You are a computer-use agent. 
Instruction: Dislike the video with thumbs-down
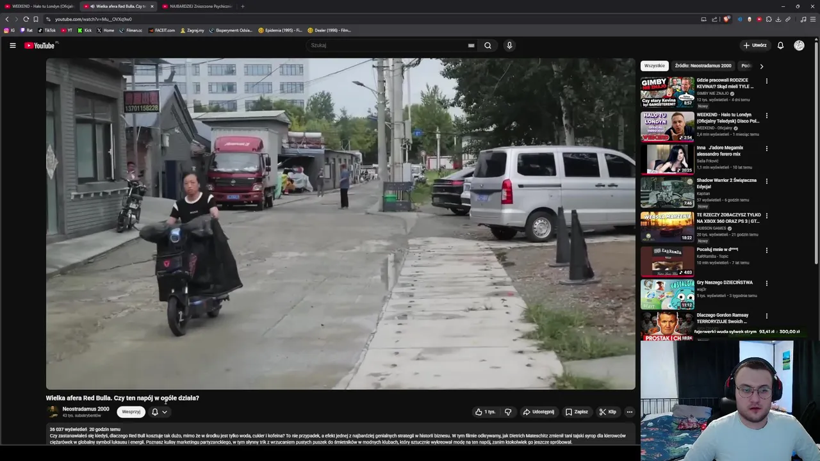pos(508,412)
